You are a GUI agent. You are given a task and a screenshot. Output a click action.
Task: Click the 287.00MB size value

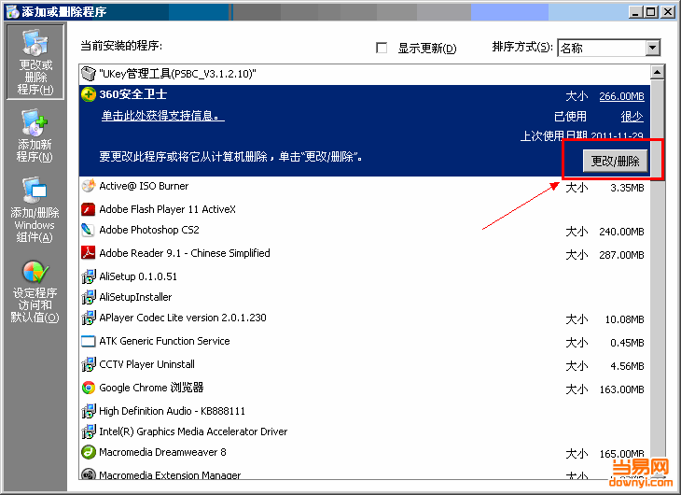tap(621, 255)
